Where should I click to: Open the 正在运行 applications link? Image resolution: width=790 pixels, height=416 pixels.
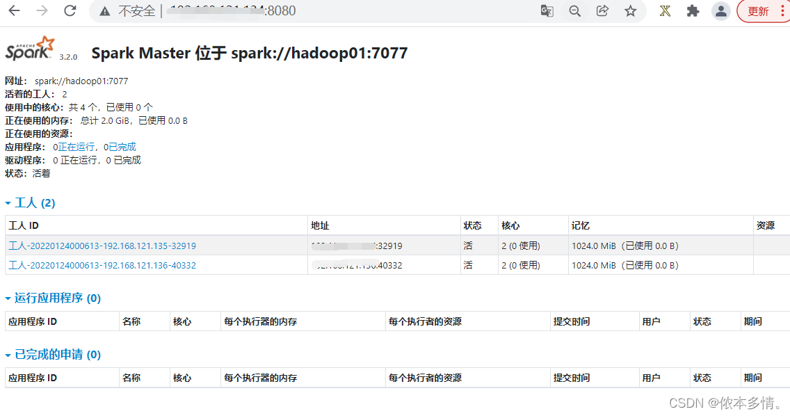tap(76, 147)
